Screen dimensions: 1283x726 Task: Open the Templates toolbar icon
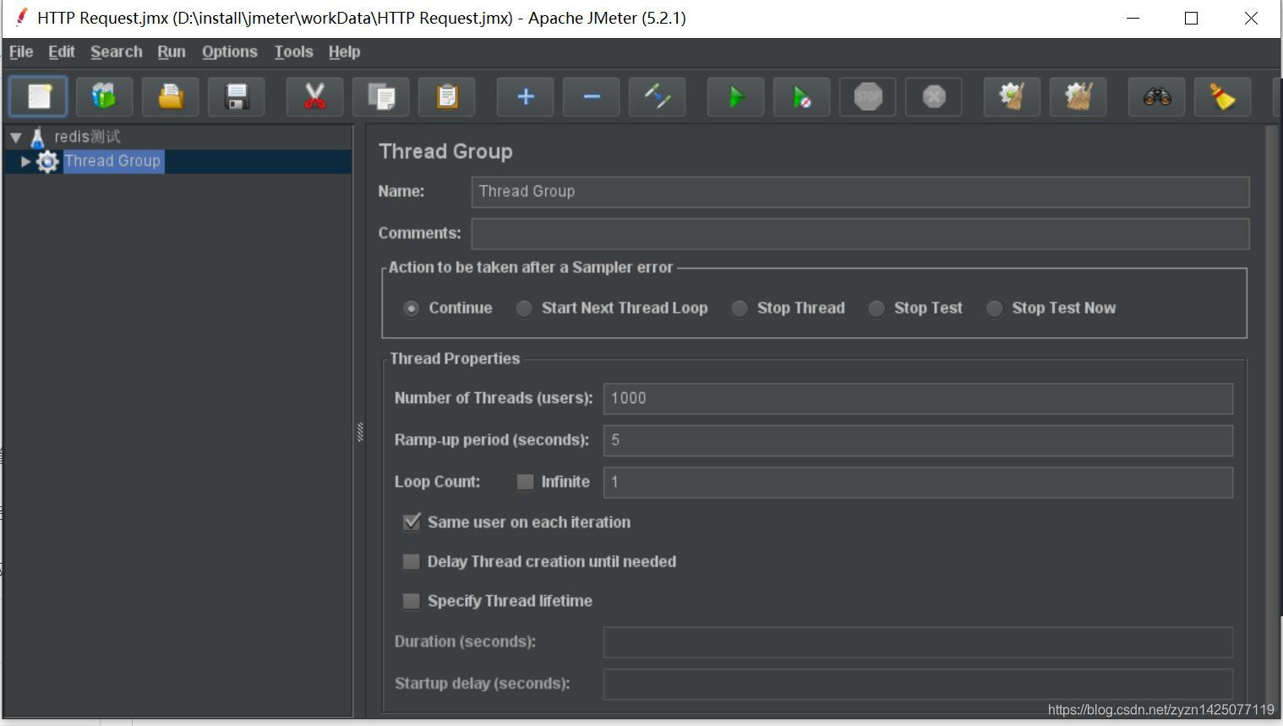pos(104,96)
